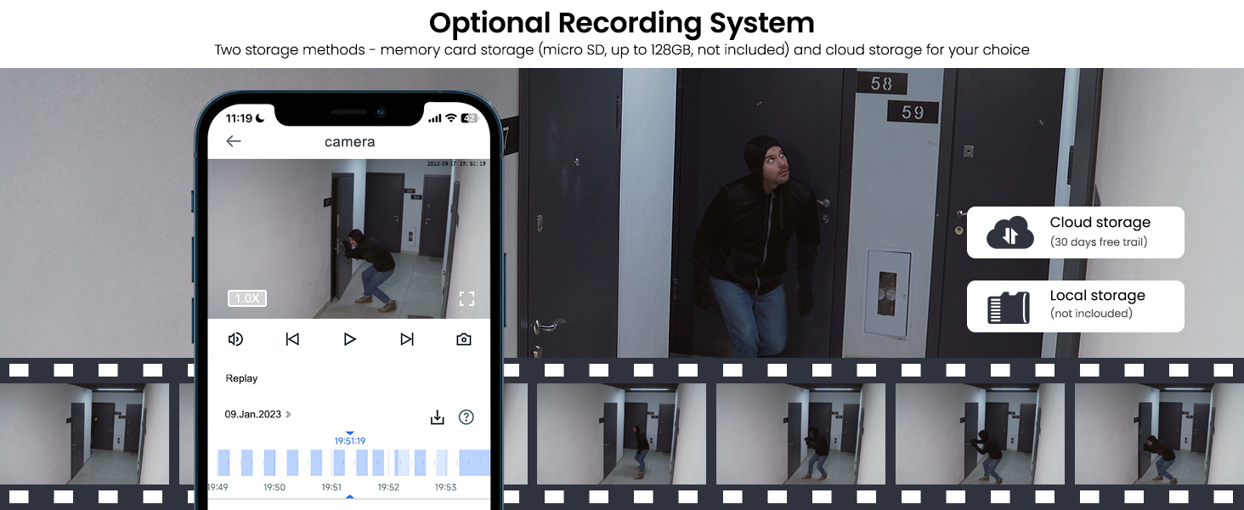Select the camera title bar
Screen dimensions: 1244x510
tap(348, 141)
